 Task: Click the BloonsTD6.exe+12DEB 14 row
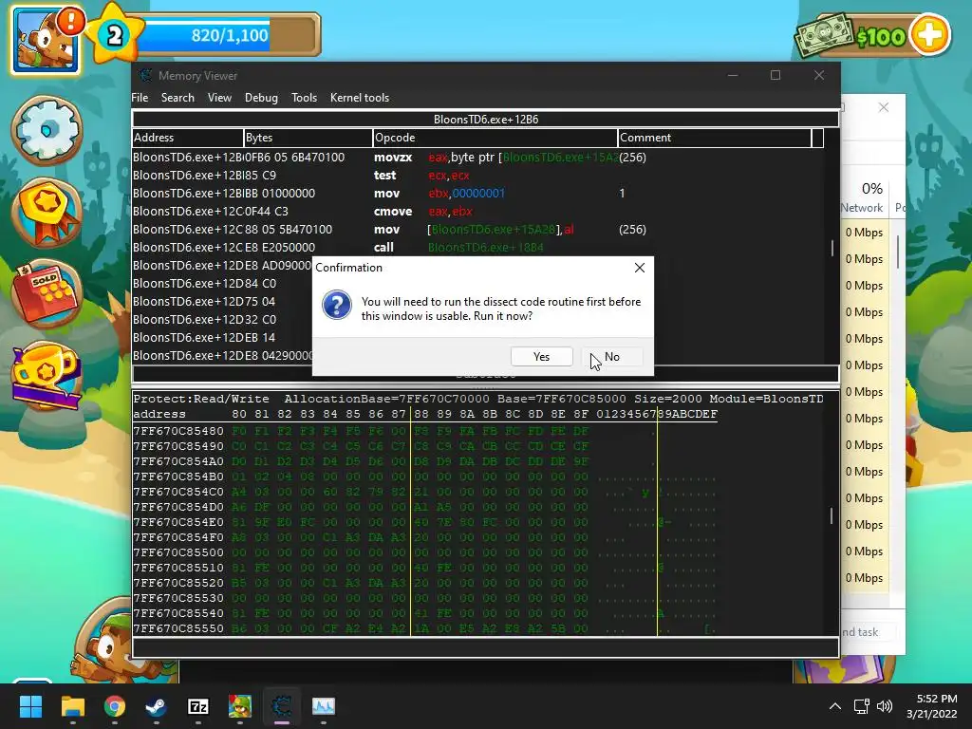click(222, 338)
